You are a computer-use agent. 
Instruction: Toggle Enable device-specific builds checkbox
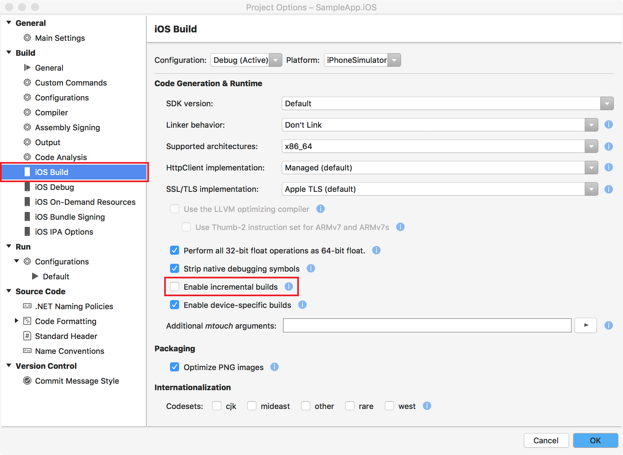click(176, 304)
